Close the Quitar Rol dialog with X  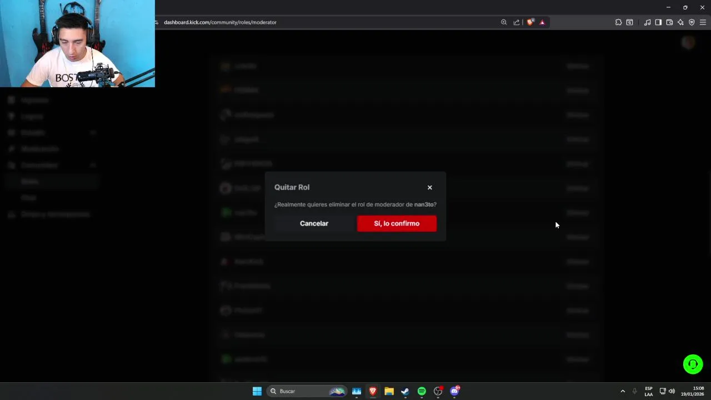429,188
